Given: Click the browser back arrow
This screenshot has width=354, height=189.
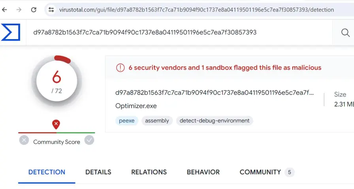Looking at the screenshot, I should (x=4, y=10).
